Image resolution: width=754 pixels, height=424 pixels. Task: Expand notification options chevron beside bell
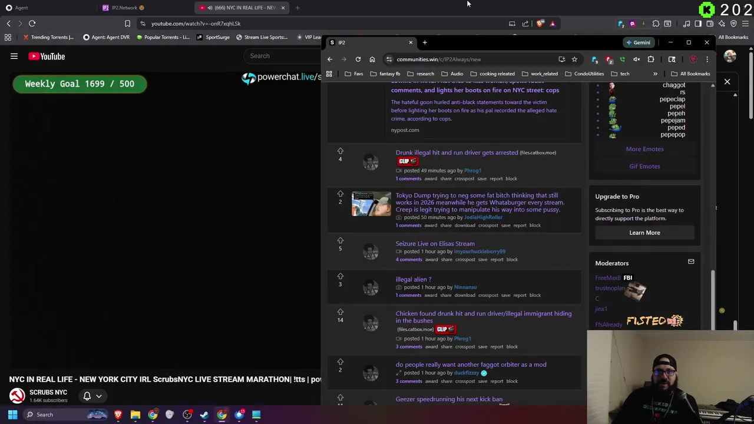99,396
